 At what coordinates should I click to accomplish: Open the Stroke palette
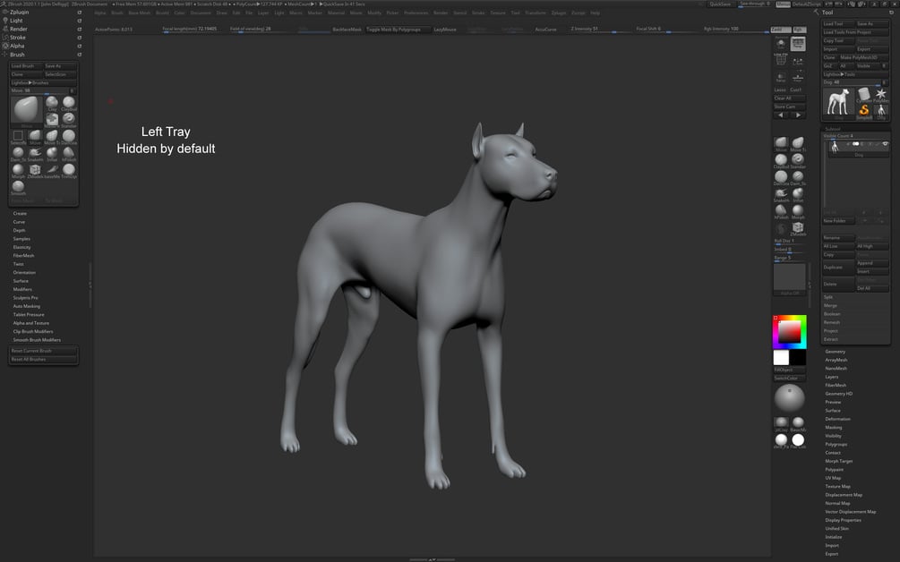click(x=18, y=38)
